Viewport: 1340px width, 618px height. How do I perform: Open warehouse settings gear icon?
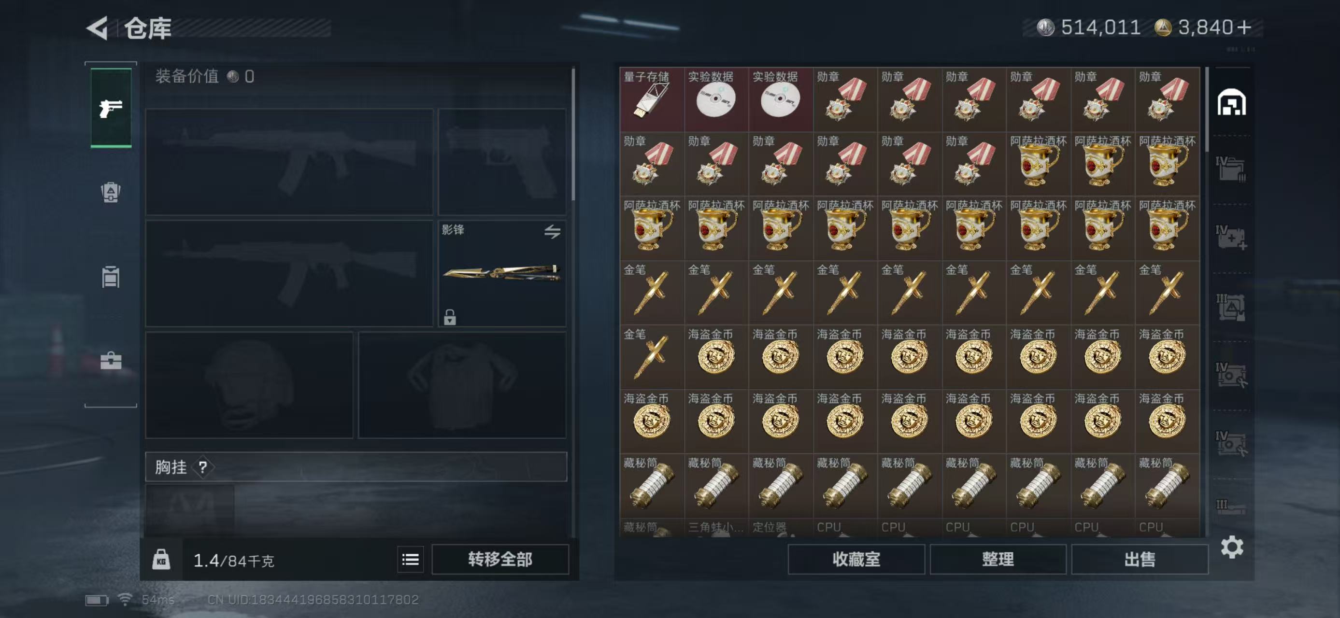click(x=1232, y=547)
